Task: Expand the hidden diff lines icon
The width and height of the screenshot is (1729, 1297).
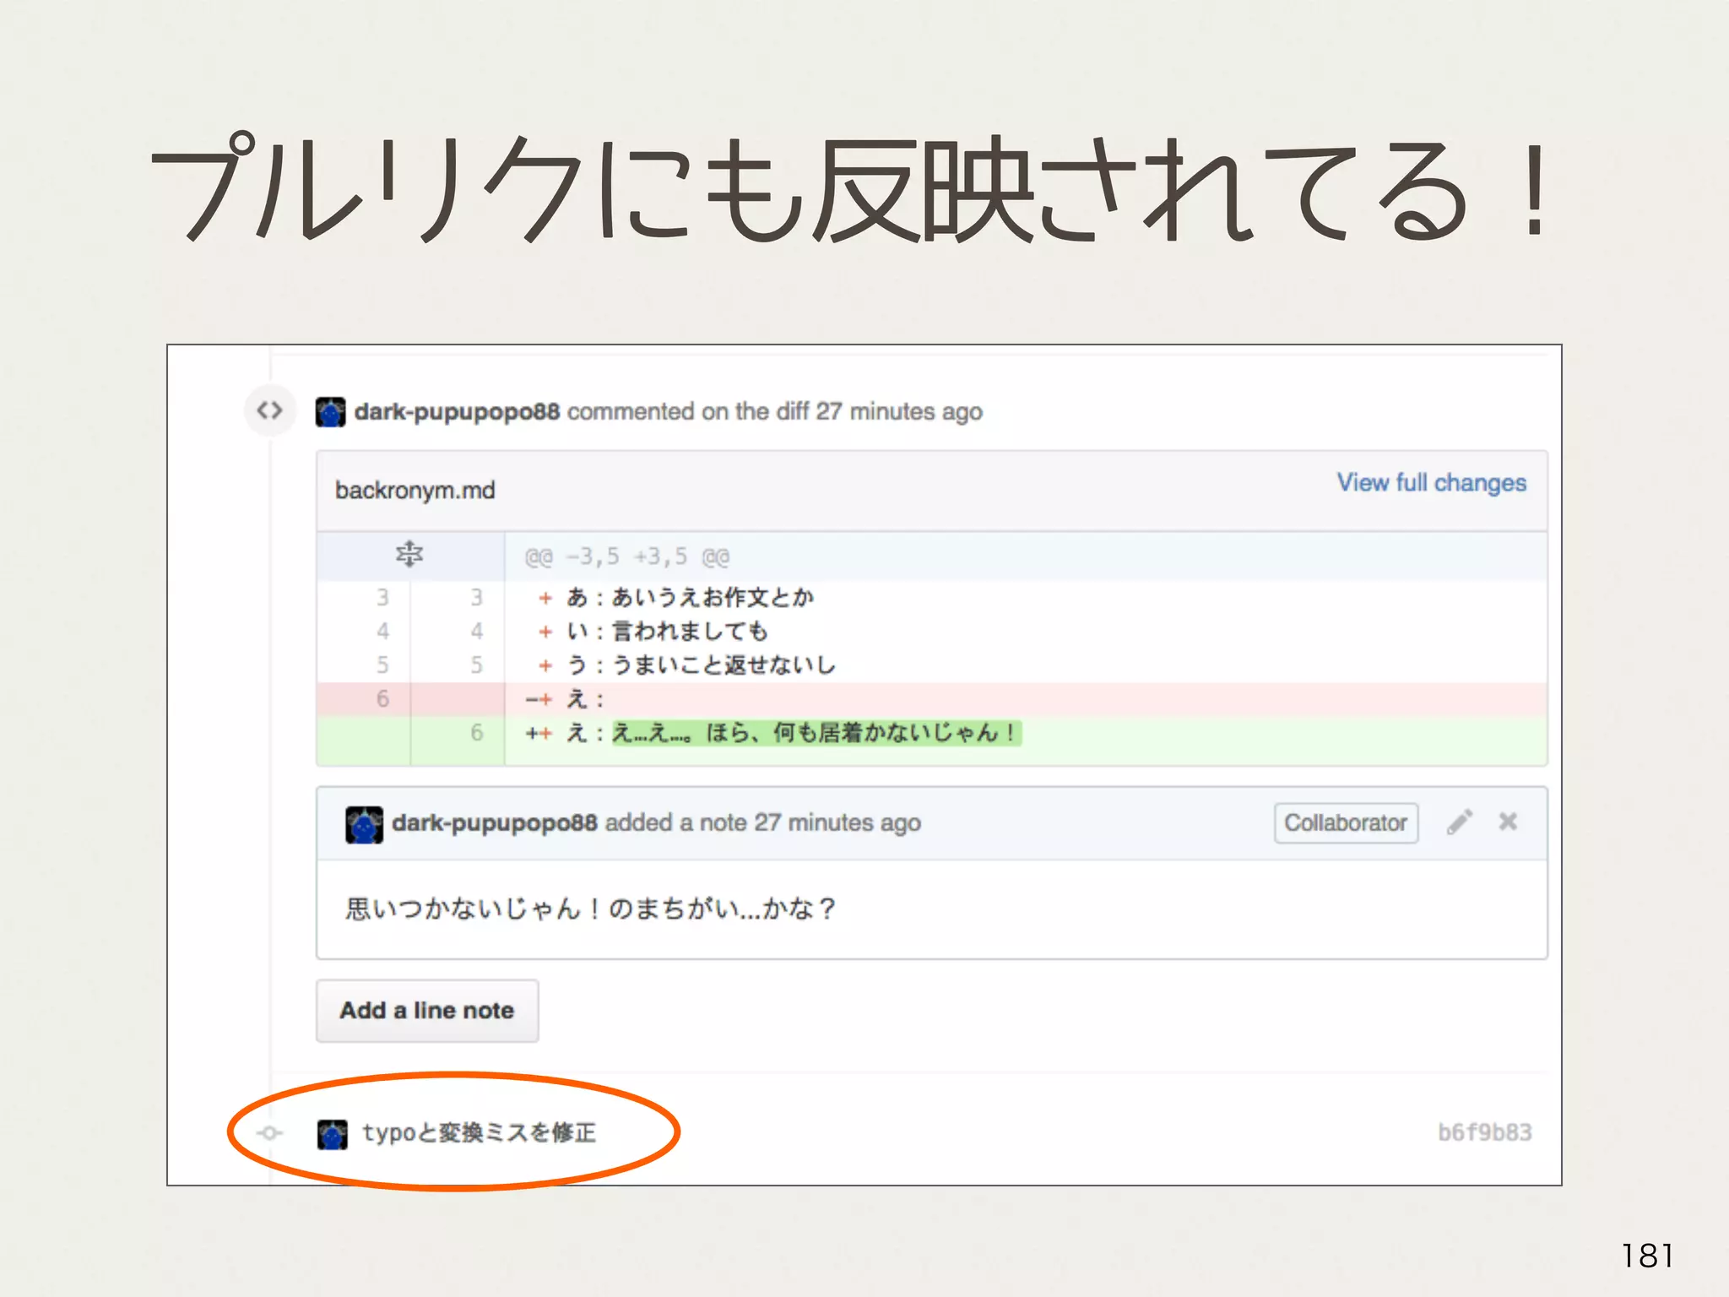Action: pyautogui.click(x=409, y=555)
